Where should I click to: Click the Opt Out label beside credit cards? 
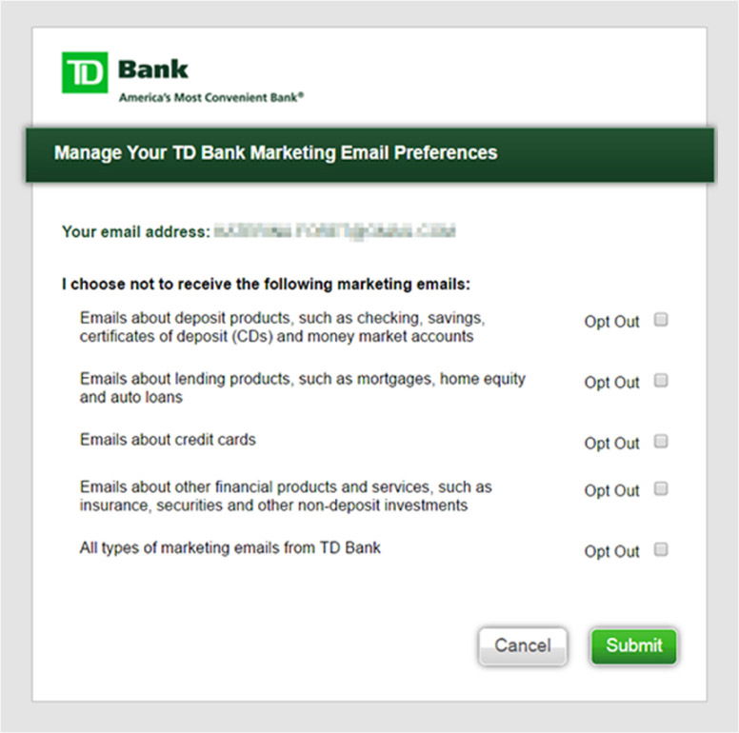coord(611,444)
